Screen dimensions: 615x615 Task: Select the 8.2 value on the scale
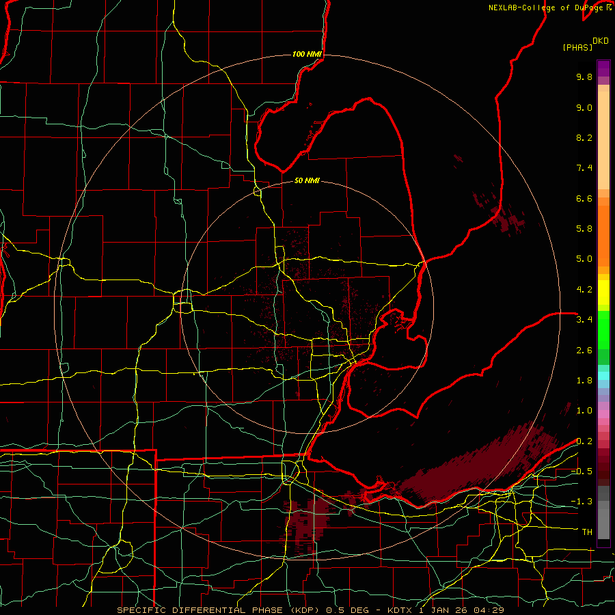584,137
